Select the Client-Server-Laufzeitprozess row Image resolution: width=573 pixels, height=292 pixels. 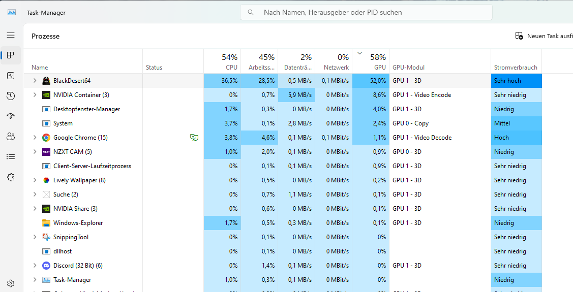coord(283,166)
